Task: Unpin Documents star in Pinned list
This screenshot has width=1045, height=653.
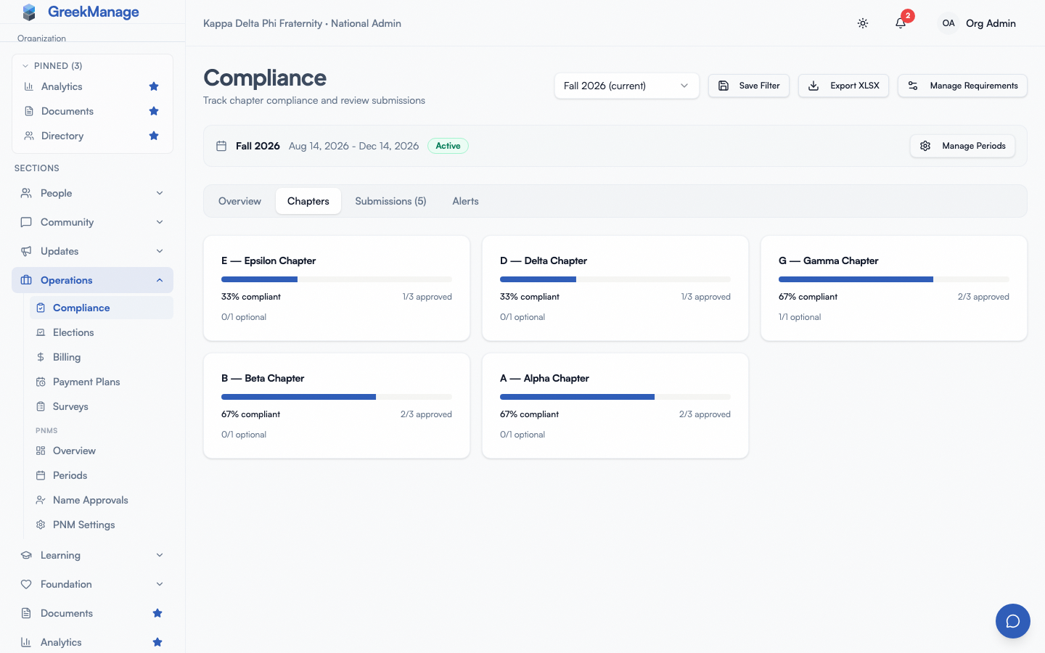Action: click(154, 111)
